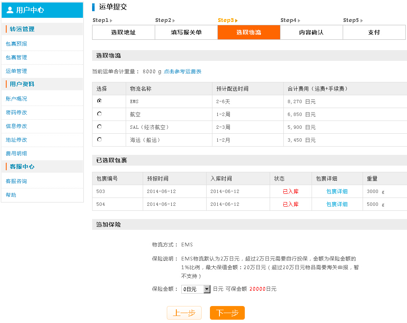The height and width of the screenshot is (323, 407).
Task: Go to the 选取地址 step tab
Action: (123, 32)
